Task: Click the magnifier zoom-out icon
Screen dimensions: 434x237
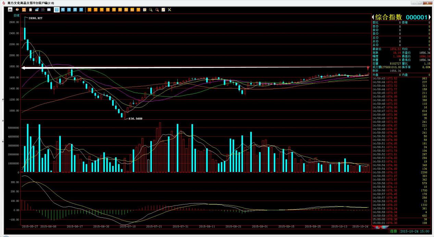Action: [157, 10]
